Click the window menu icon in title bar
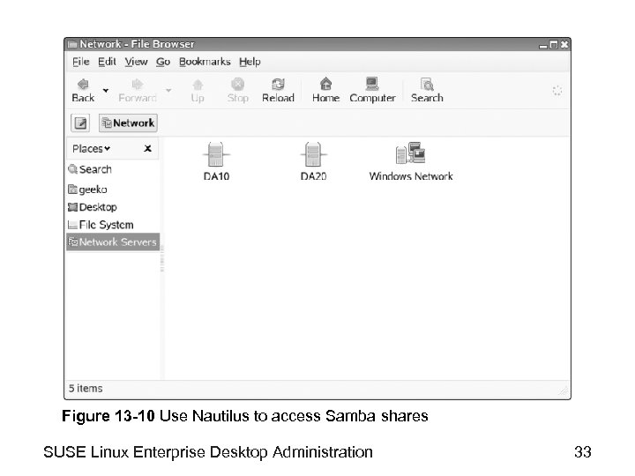 pos(72,44)
